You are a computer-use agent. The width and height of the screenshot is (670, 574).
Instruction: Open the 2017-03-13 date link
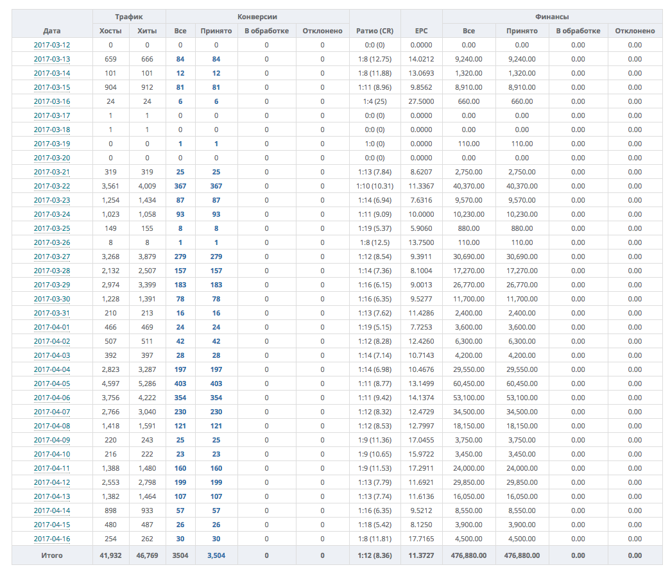coord(52,60)
